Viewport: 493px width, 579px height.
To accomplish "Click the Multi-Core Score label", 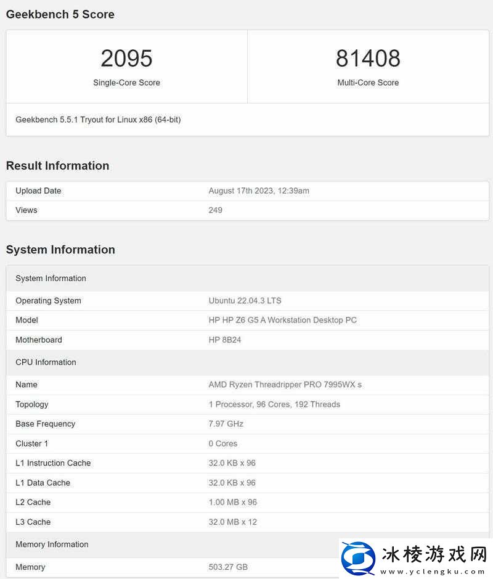I will click(x=368, y=83).
